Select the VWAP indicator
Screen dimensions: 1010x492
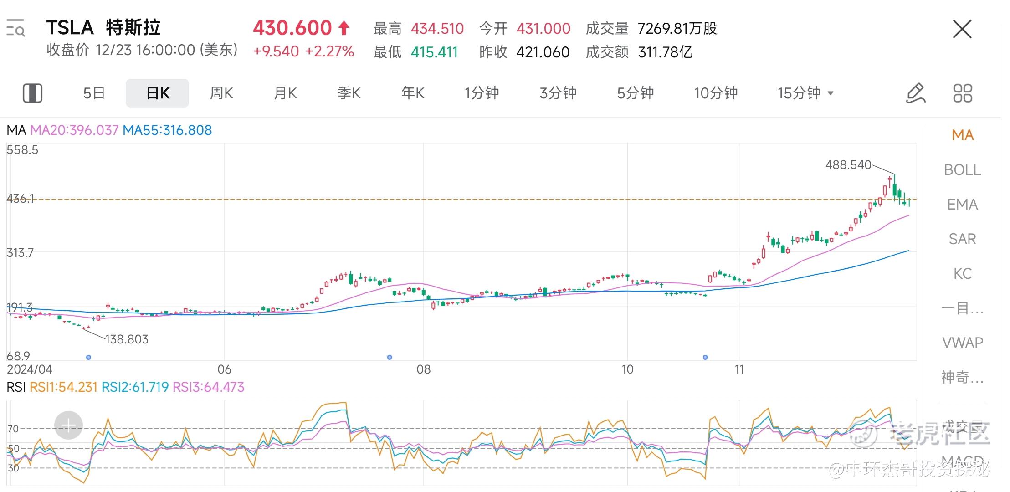pos(962,343)
